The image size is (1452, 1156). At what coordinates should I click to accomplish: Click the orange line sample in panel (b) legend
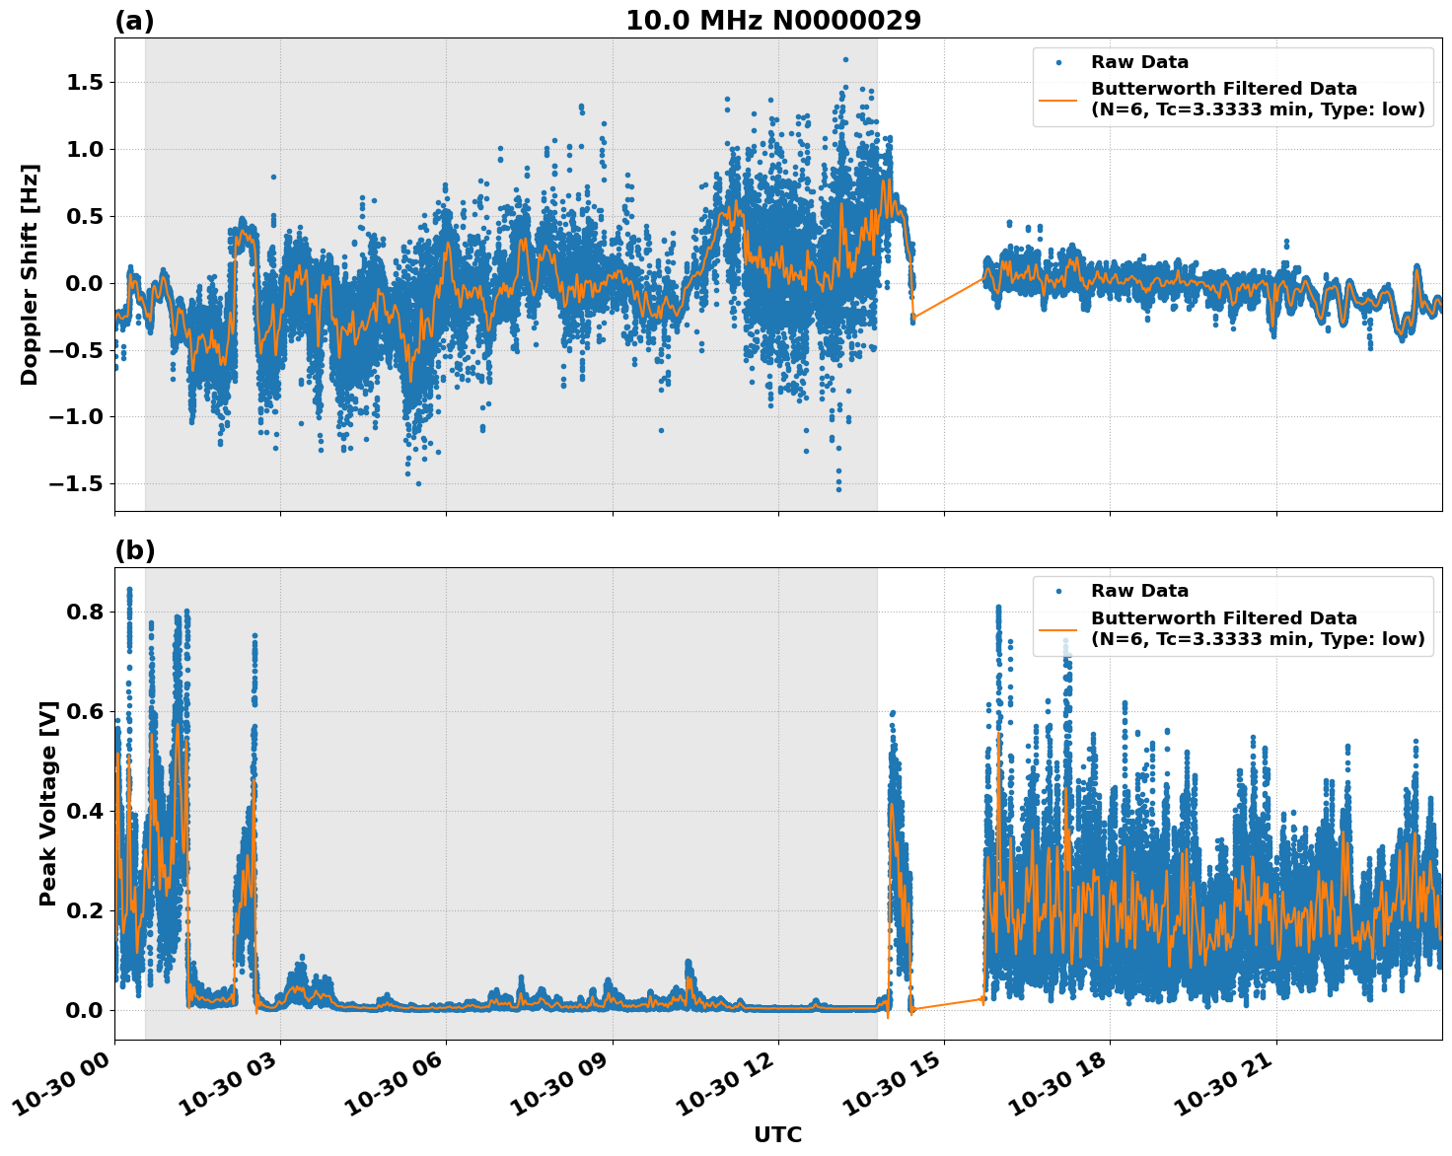coord(1058,629)
